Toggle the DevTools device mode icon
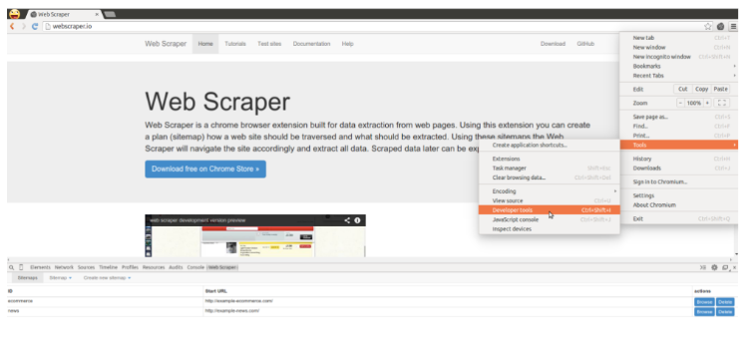Image resolution: width=750 pixels, height=359 pixels. tap(21, 267)
